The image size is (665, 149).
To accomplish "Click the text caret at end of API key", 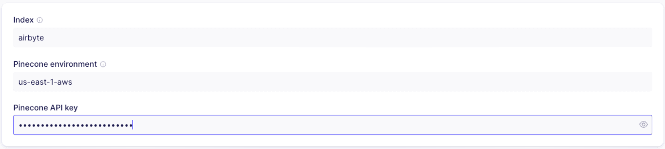I will [x=133, y=125].
